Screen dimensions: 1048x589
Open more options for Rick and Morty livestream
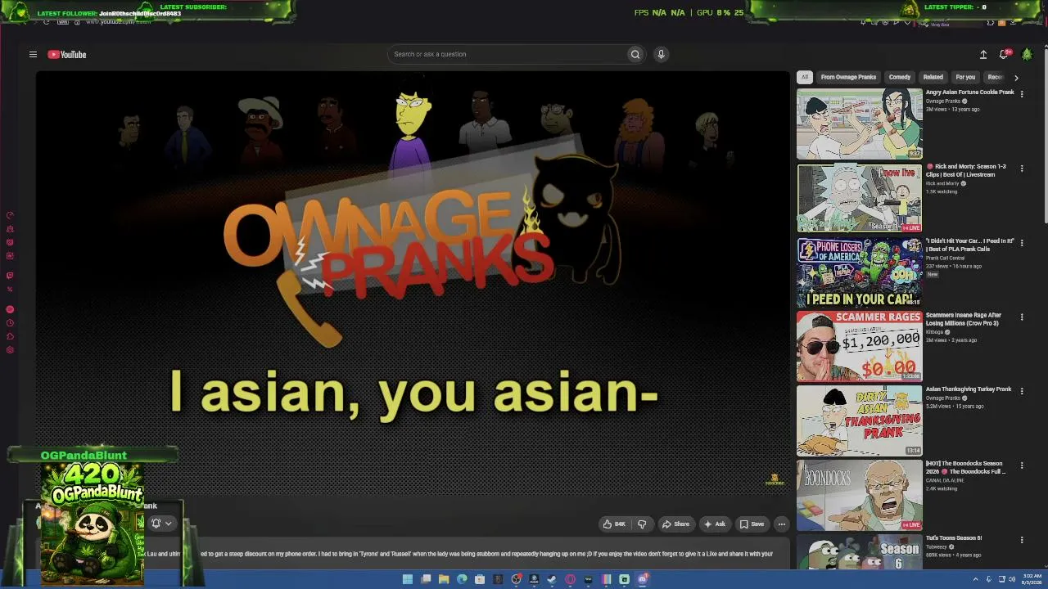1022,169
